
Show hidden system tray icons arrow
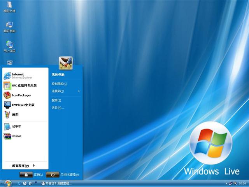coord(226,183)
